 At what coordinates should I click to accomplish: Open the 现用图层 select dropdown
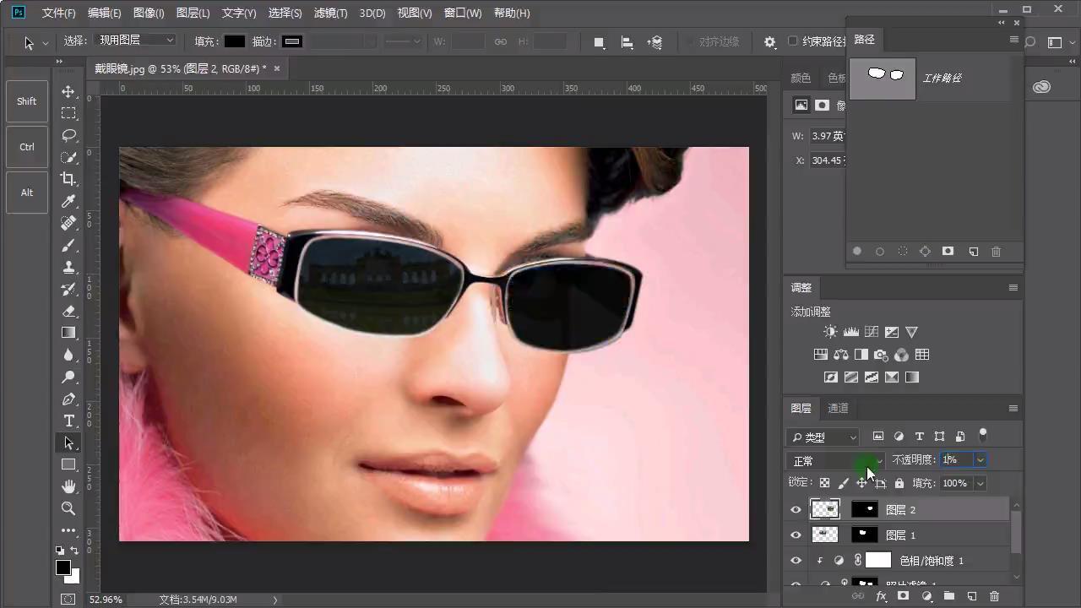tap(136, 40)
